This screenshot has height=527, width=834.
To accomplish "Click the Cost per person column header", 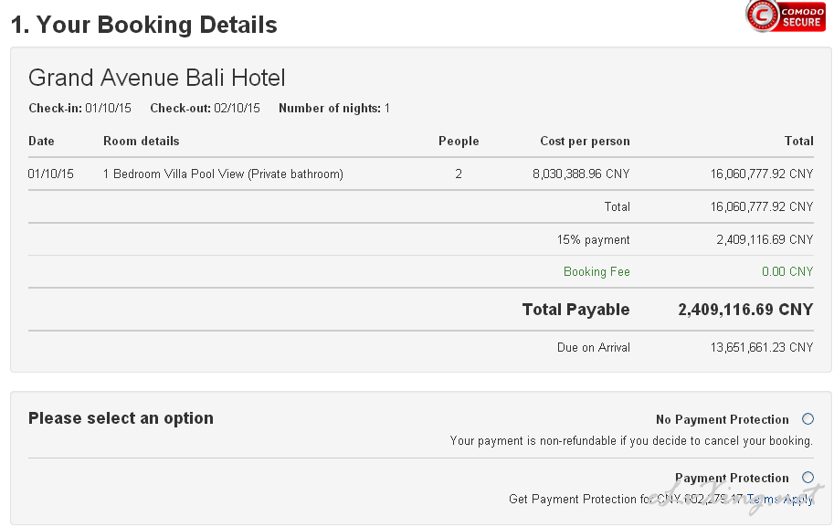I will click(585, 142).
